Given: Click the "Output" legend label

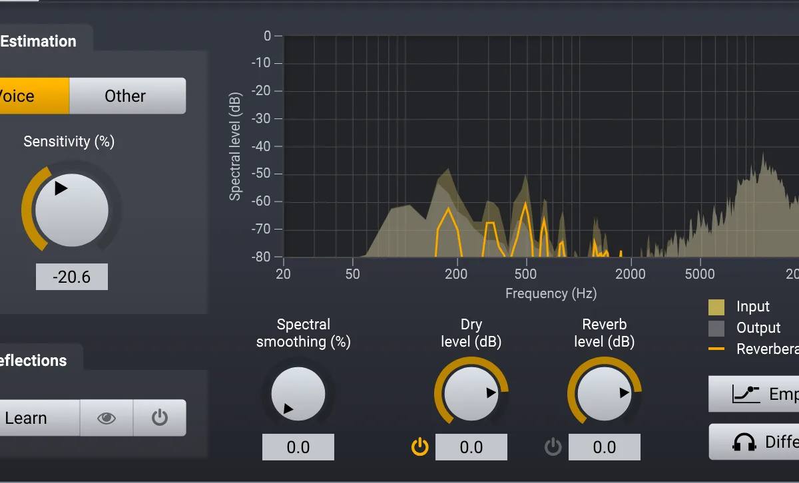Looking at the screenshot, I should [x=758, y=328].
